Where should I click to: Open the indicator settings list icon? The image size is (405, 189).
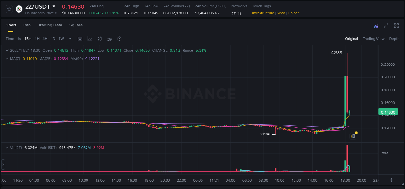pyautogui.click(x=110, y=39)
